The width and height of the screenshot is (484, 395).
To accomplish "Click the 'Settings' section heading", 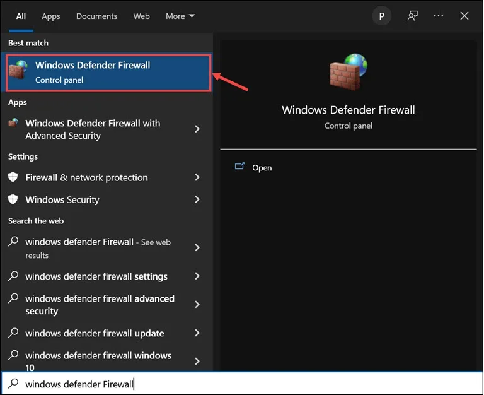I will click(x=23, y=156).
